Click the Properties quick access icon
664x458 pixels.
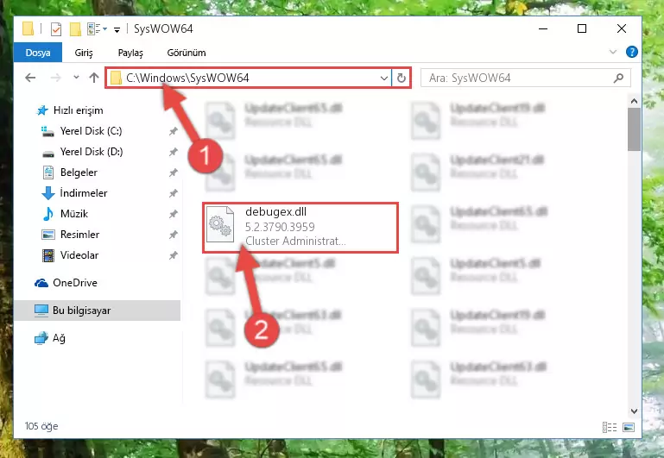55,29
